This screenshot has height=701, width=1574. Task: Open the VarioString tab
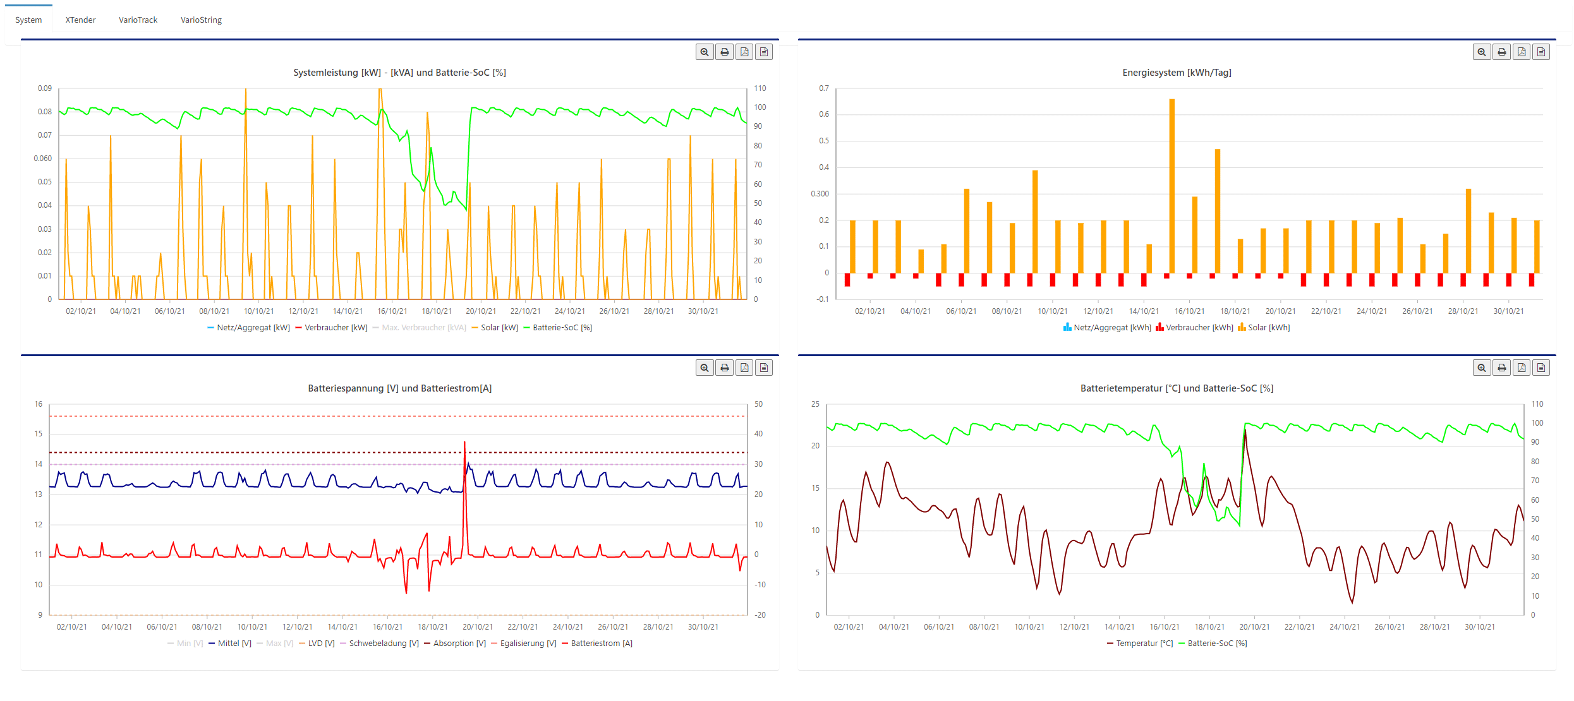pyautogui.click(x=201, y=20)
